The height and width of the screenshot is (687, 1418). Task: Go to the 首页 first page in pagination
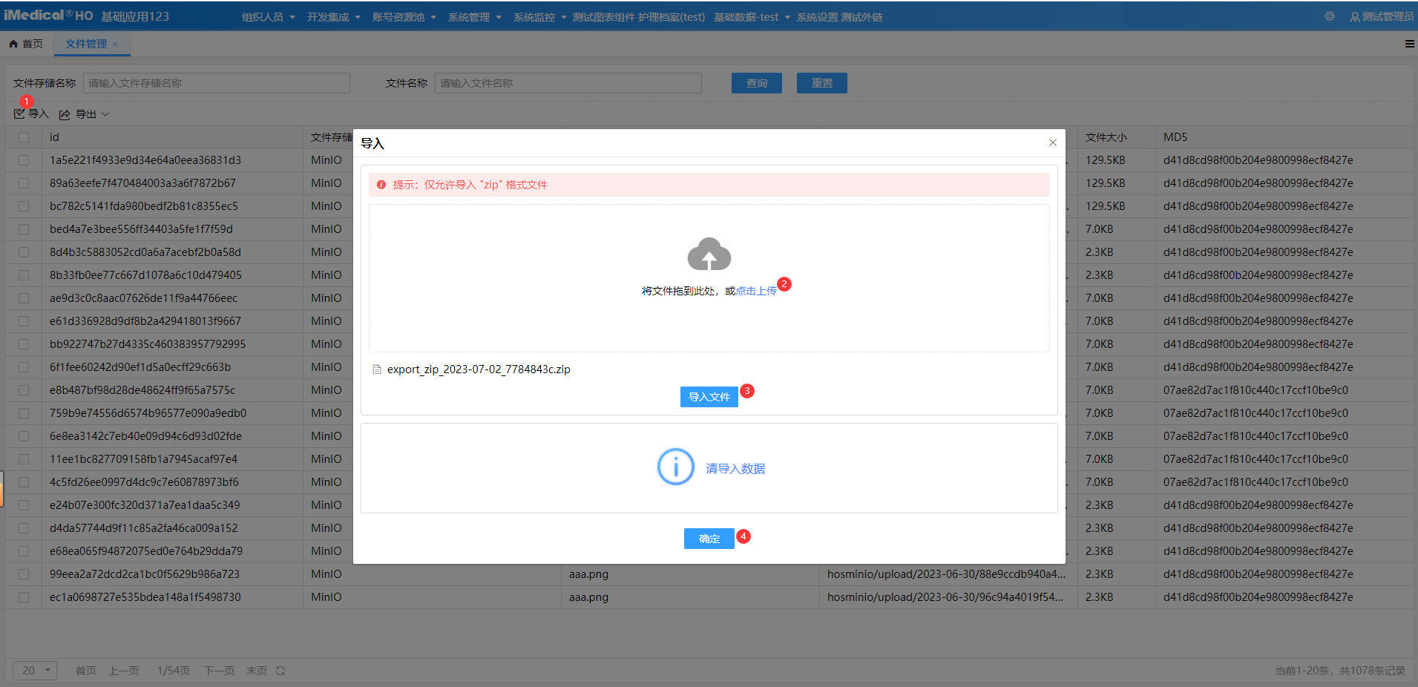click(86, 671)
